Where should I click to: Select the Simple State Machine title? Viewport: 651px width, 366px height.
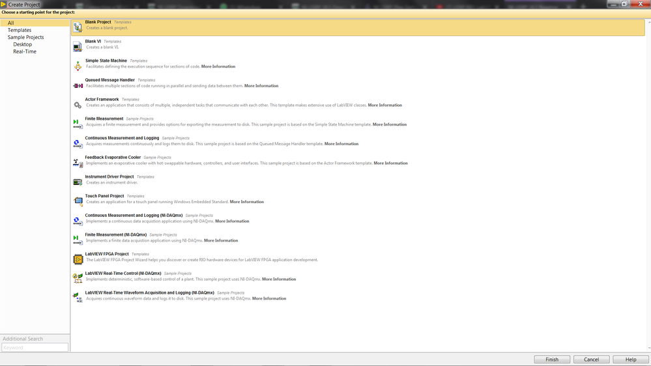(x=106, y=61)
